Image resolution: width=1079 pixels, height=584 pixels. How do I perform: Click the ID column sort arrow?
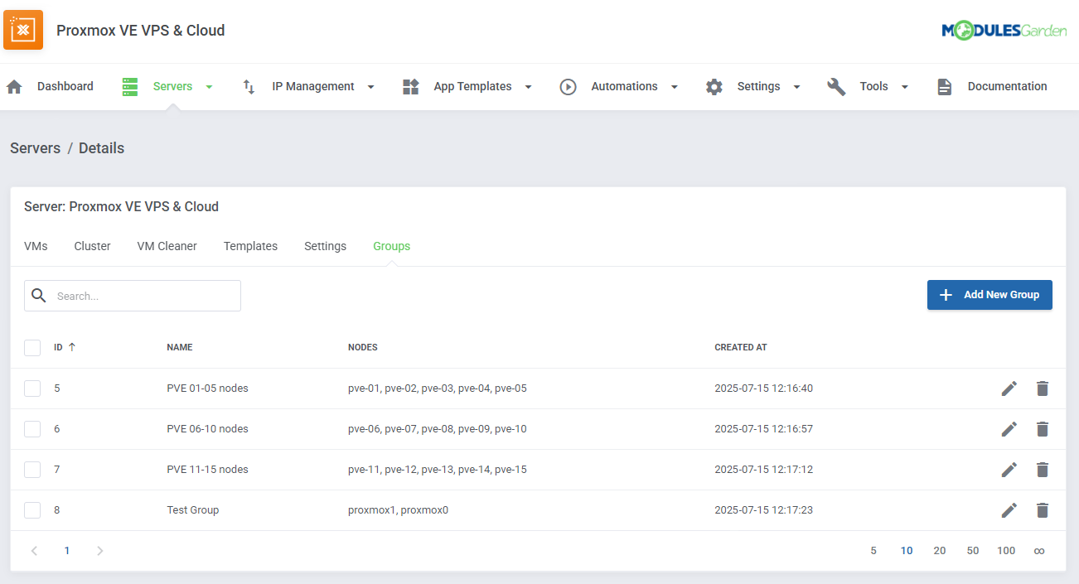(72, 347)
